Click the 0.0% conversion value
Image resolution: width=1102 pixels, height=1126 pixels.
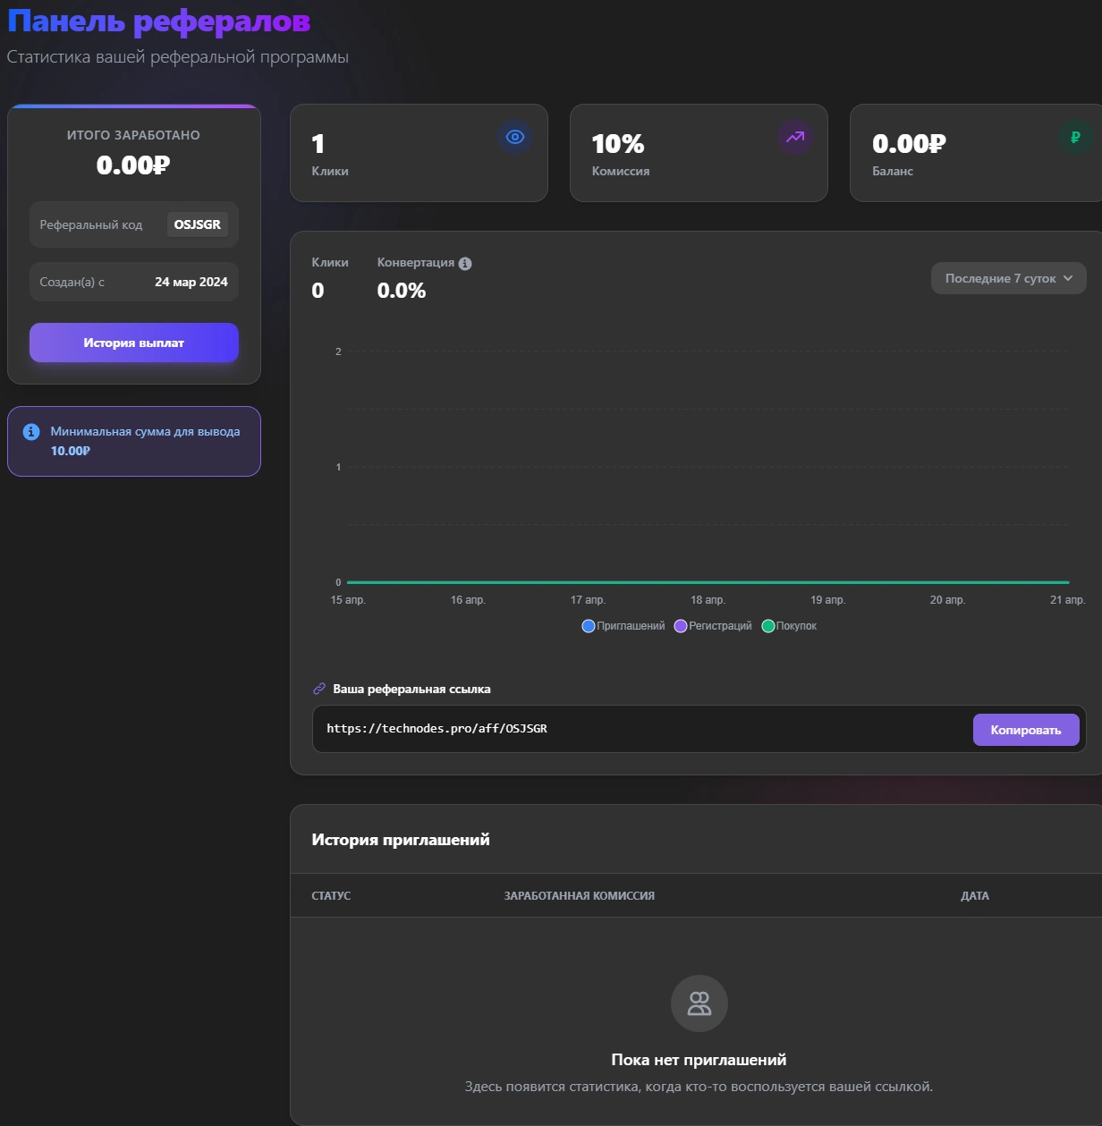pyautogui.click(x=402, y=291)
